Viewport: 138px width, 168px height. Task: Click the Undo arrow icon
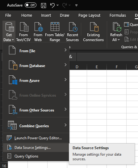click(x=52, y=5)
